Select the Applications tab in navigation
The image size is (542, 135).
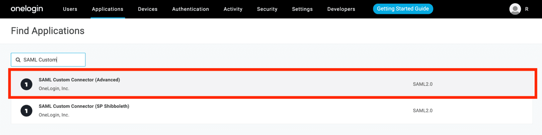[108, 9]
